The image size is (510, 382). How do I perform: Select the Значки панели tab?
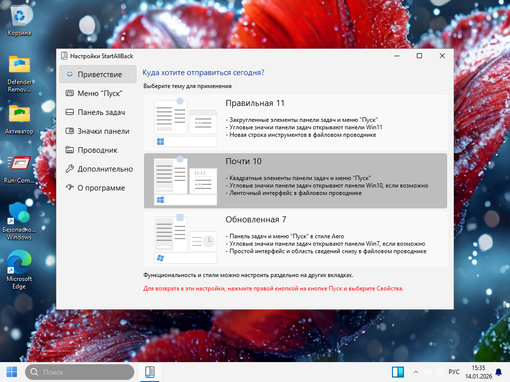pyautogui.click(x=98, y=131)
